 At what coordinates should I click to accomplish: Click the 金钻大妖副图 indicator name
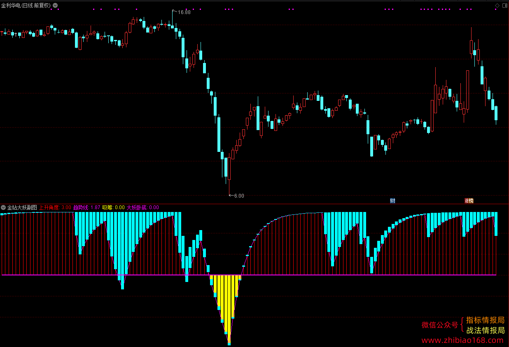point(22,207)
